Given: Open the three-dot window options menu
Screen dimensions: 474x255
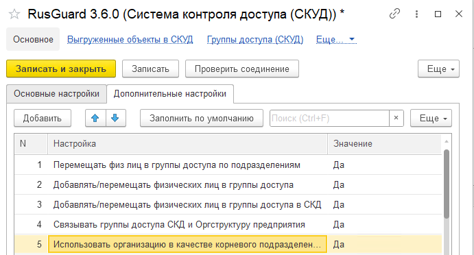Looking at the screenshot, I should [416, 14].
